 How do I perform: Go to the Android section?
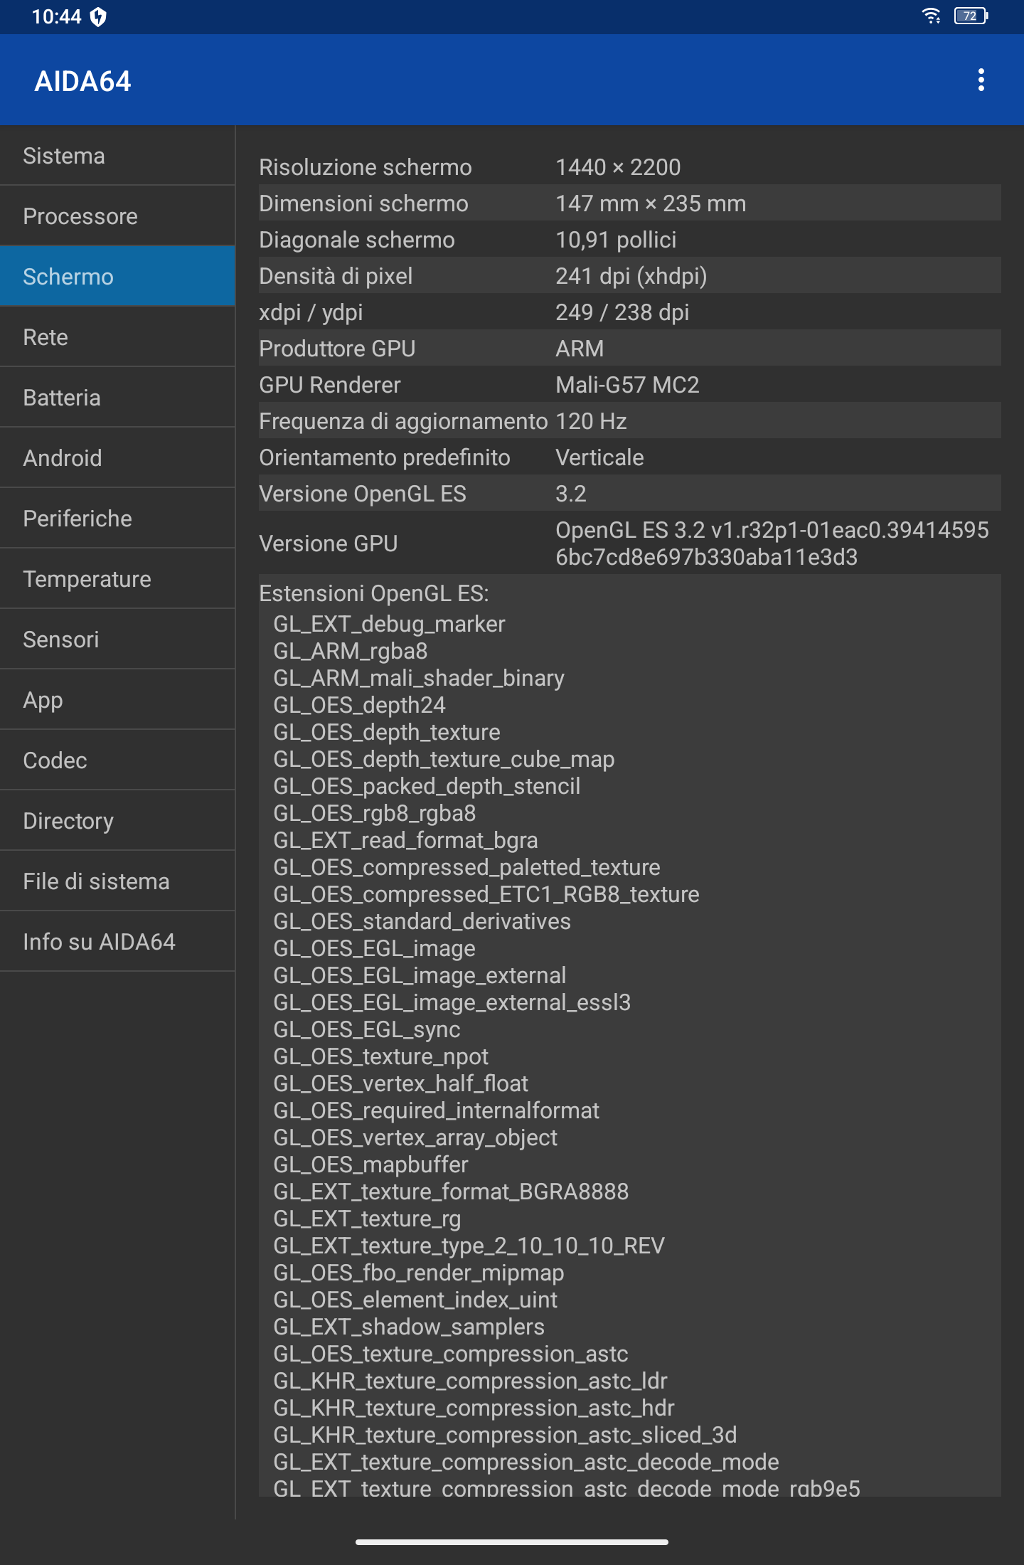coord(117,458)
